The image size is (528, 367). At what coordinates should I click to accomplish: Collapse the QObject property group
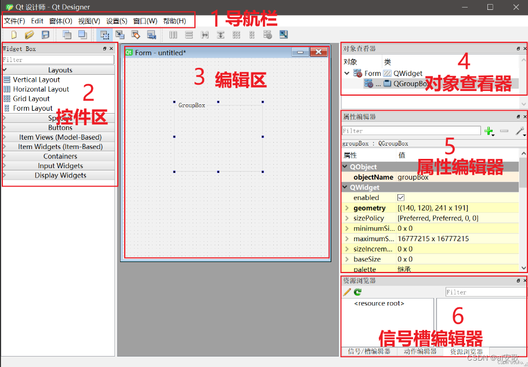click(345, 167)
